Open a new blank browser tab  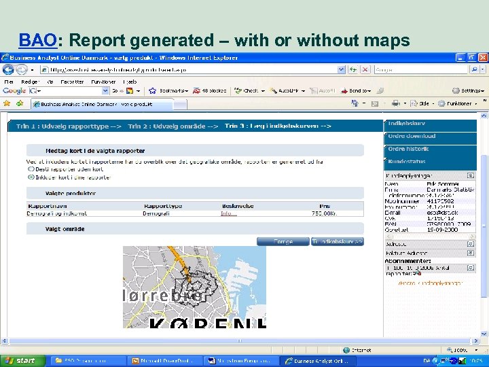pos(180,105)
